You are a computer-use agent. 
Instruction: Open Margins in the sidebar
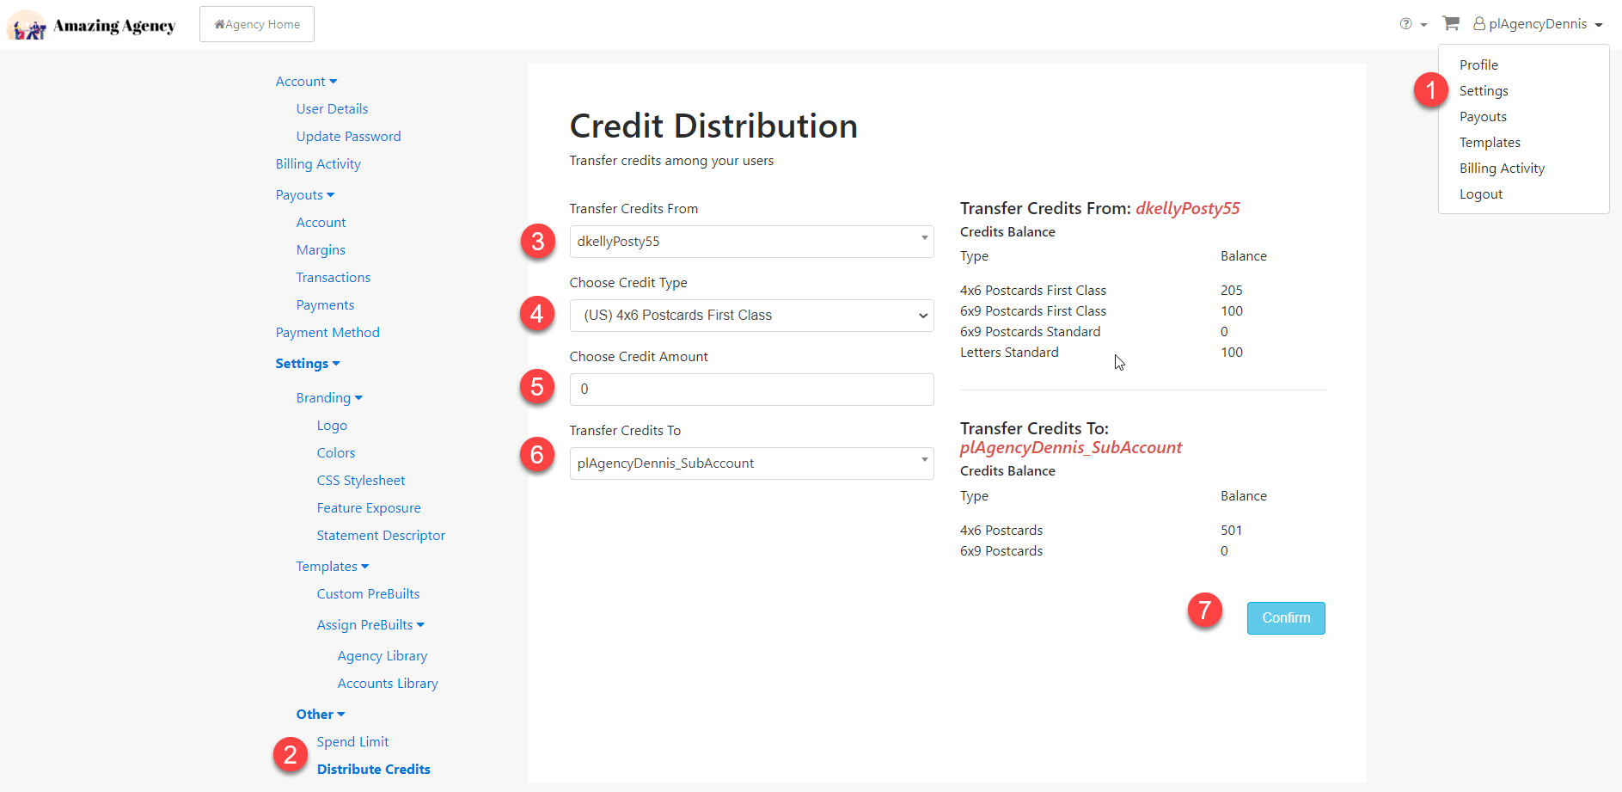pyautogui.click(x=321, y=250)
